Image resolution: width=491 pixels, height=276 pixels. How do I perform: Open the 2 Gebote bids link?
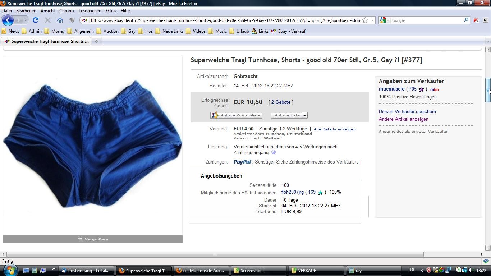point(281,102)
